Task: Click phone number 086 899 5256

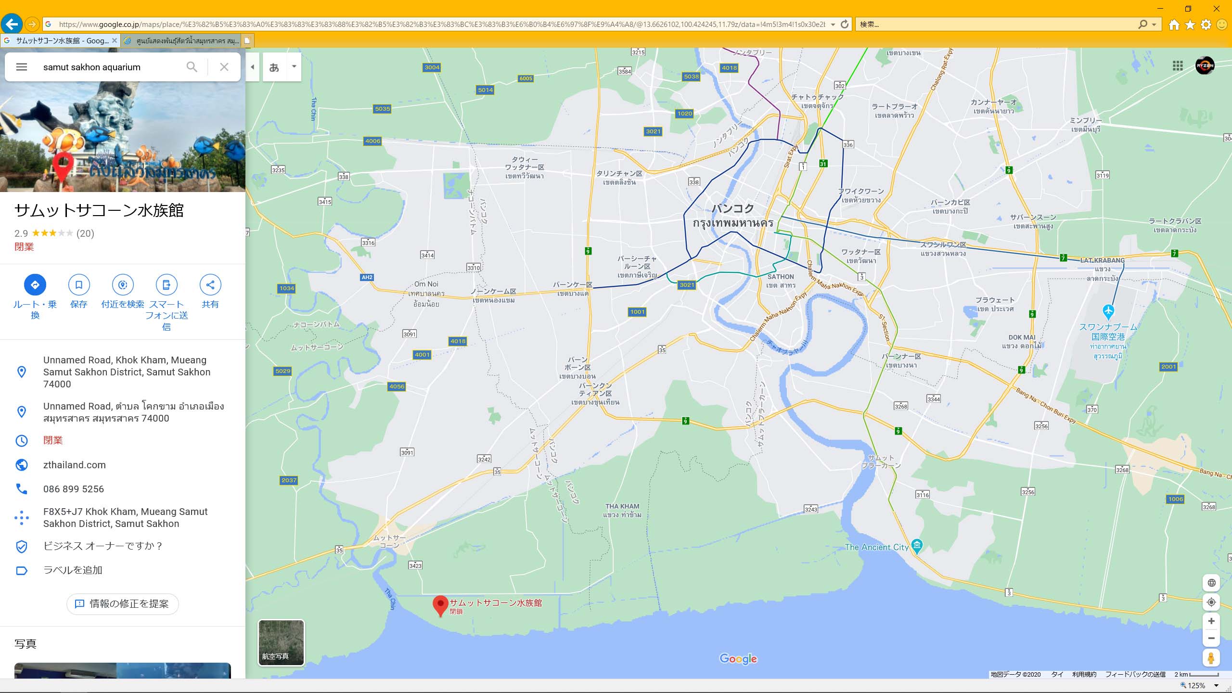Action: (74, 489)
